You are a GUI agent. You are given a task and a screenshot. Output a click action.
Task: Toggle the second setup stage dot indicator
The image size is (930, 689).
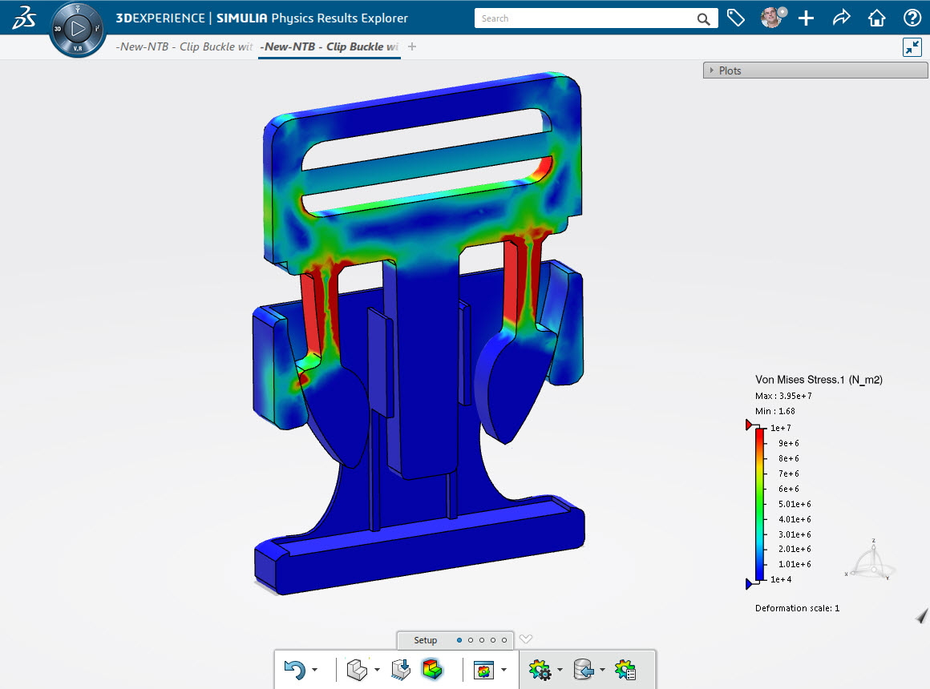471,639
